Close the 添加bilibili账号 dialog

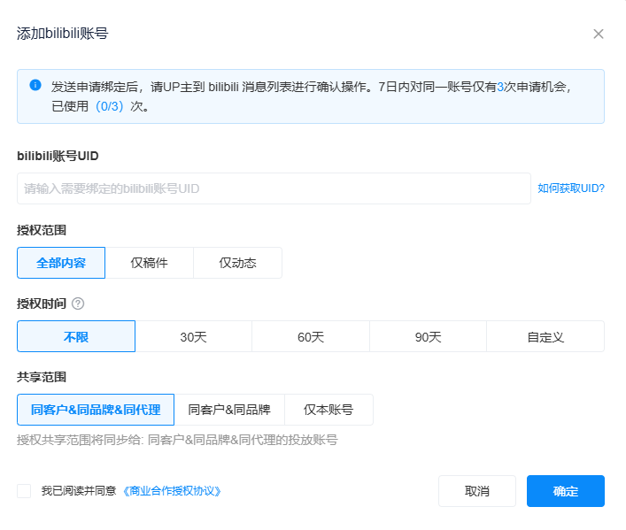(598, 34)
